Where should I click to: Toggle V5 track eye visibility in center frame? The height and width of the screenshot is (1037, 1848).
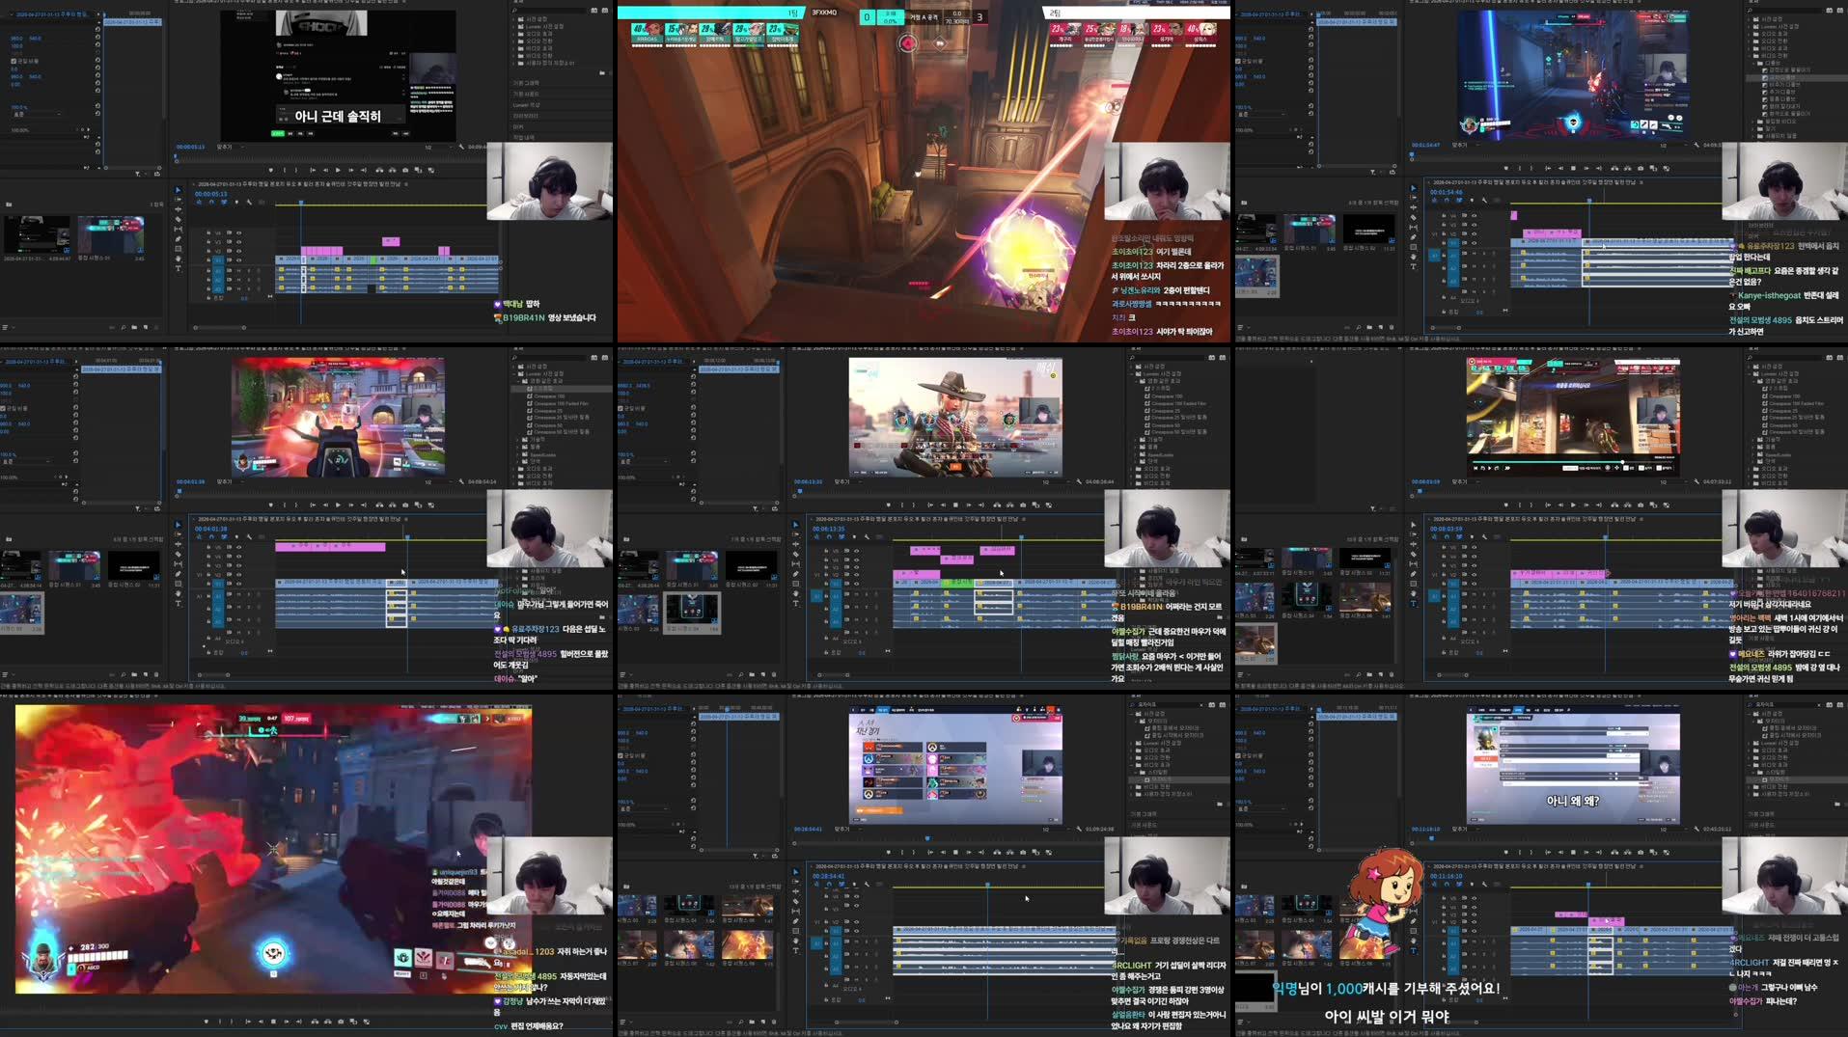coord(857,551)
